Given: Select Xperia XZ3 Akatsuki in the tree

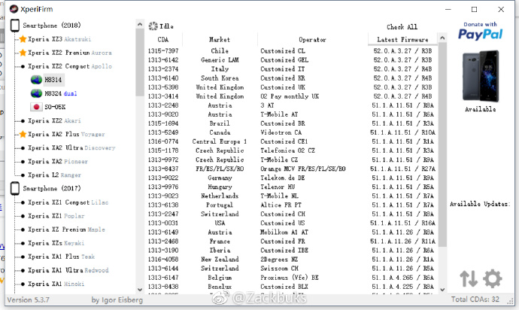Looking at the screenshot, I should [59, 39].
